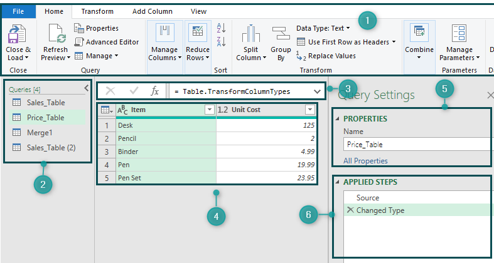Click the table icon in the grid corner

click(x=107, y=110)
